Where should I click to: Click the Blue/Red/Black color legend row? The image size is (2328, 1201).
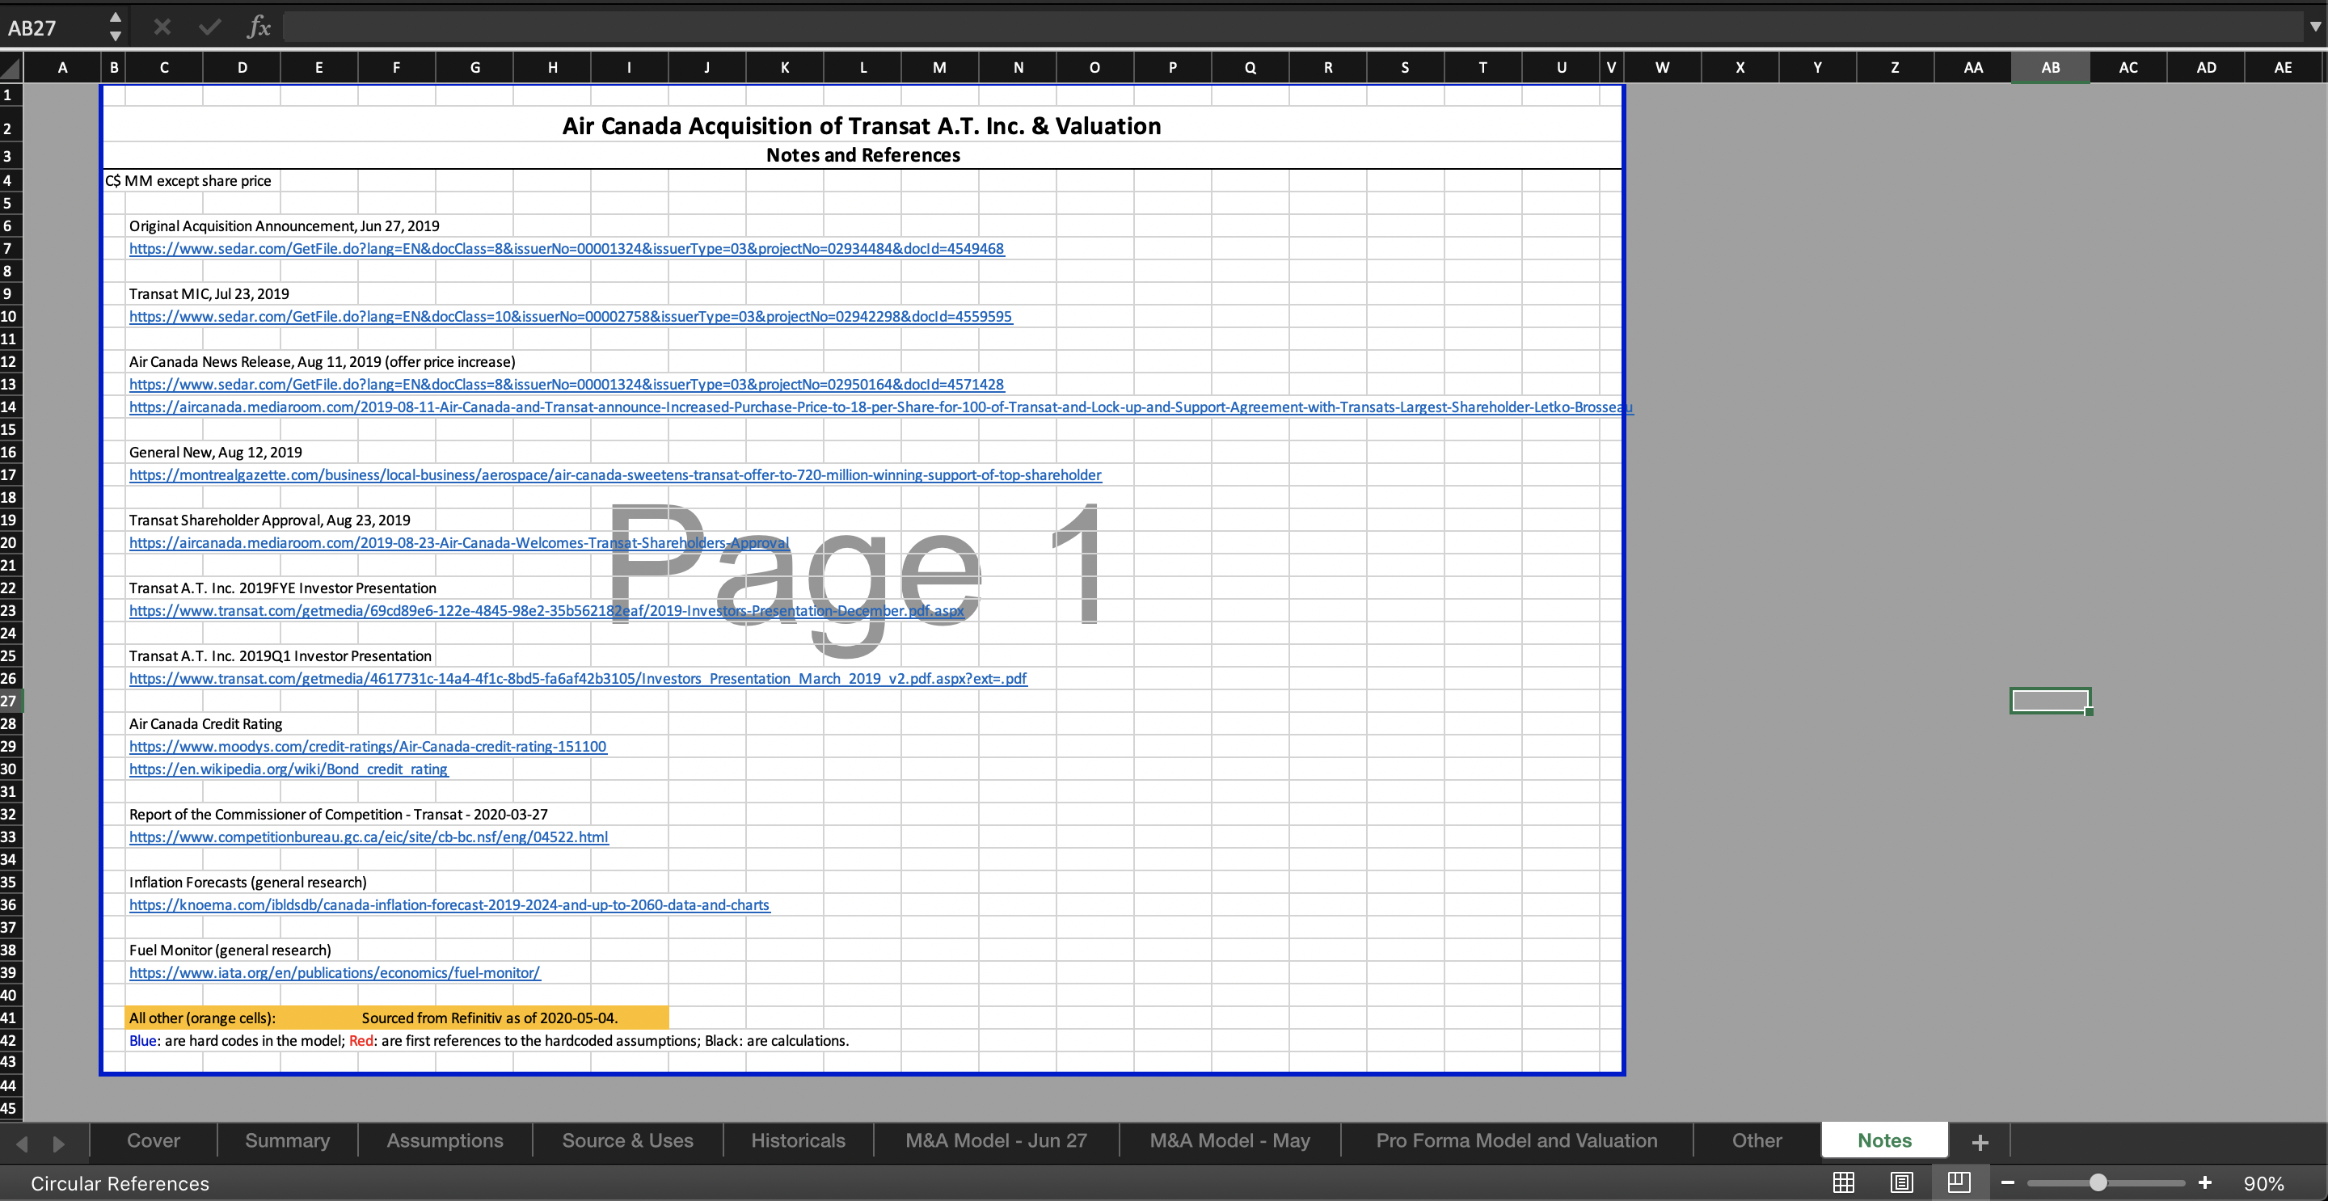tap(489, 1040)
